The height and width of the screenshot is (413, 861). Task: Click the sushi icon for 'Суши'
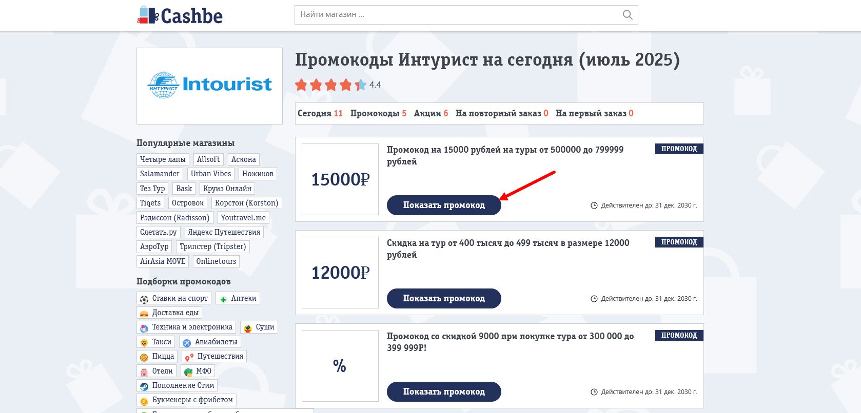click(x=248, y=328)
